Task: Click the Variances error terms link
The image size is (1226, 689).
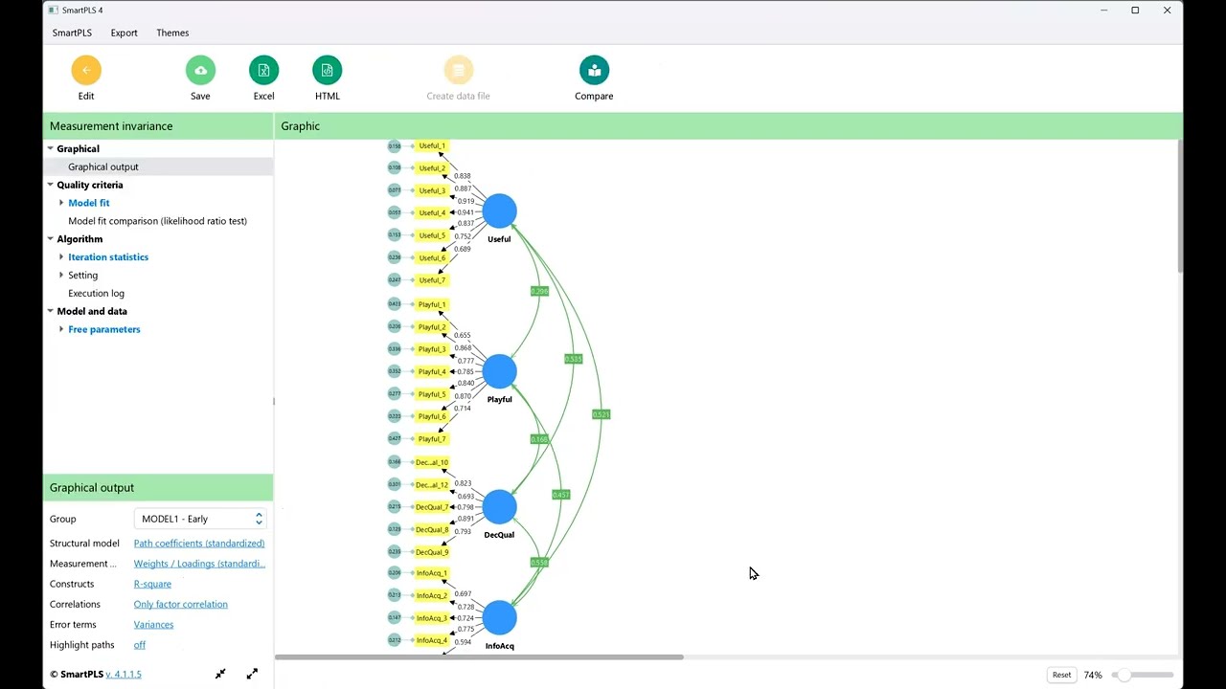Action: [x=153, y=625]
